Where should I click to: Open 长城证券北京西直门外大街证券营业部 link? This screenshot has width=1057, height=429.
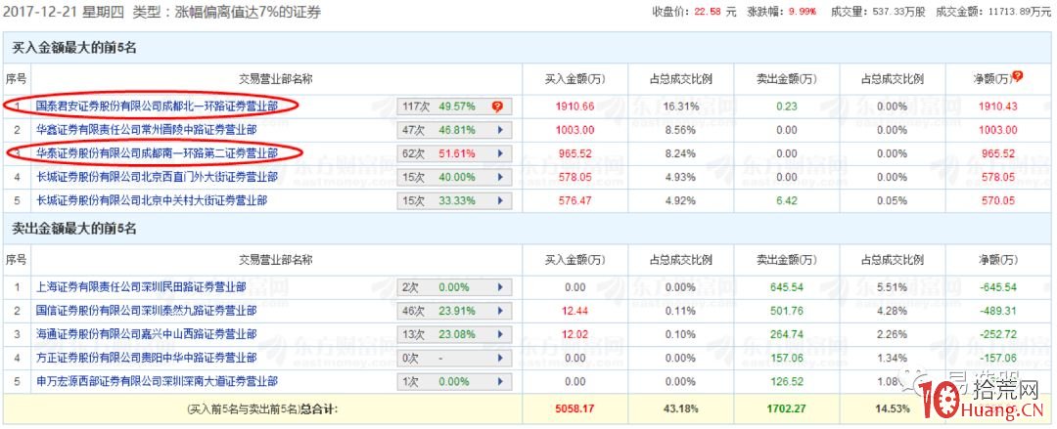point(157,177)
